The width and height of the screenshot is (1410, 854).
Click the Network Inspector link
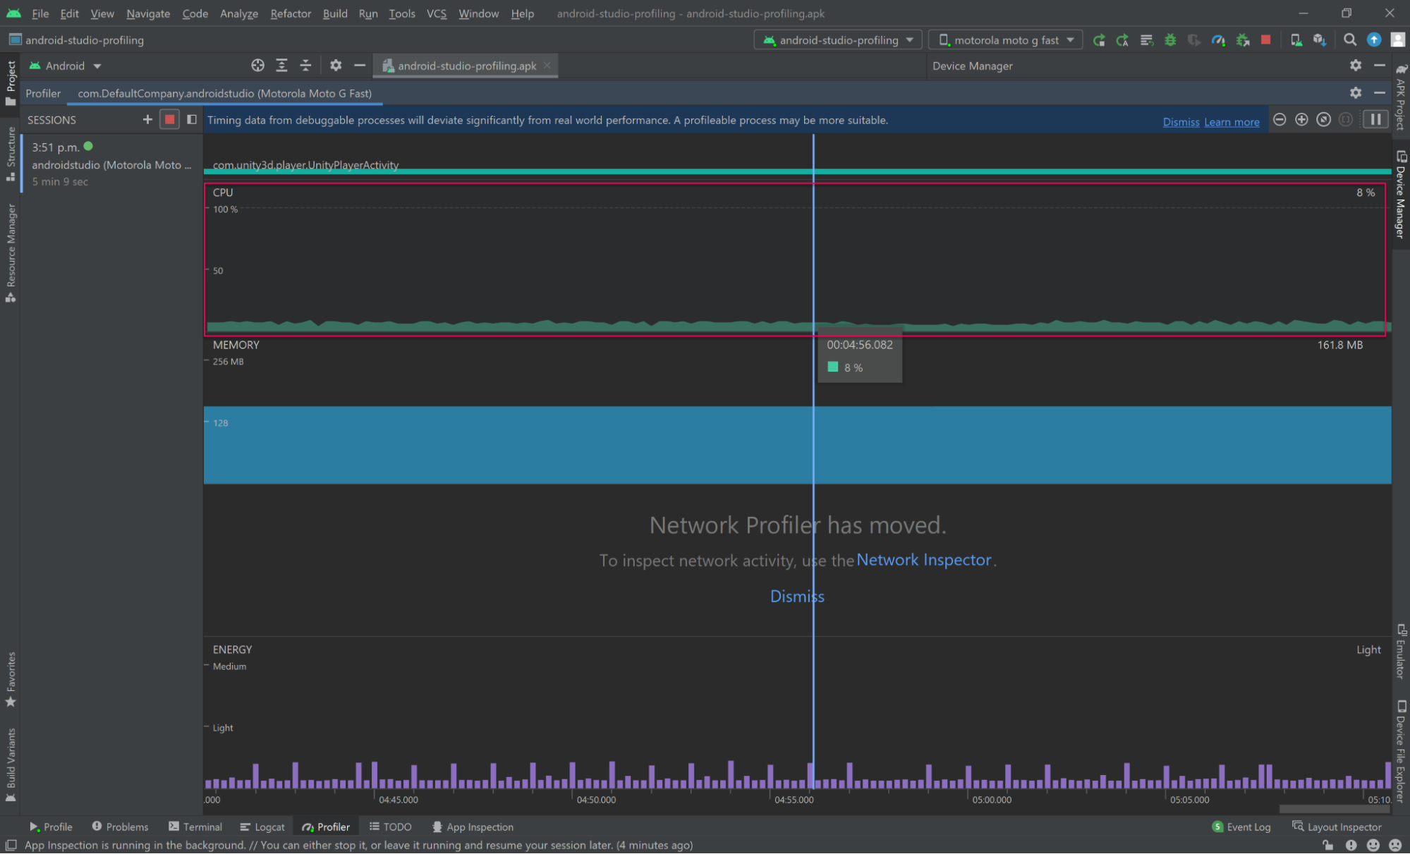tap(923, 560)
